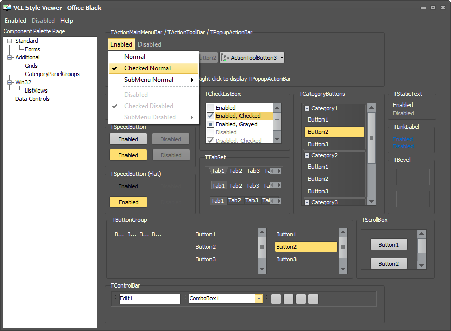Viewport: 451px width, 331px height.
Task: Click the highlighted Button2 in TButtonGroup
Action: [306, 247]
